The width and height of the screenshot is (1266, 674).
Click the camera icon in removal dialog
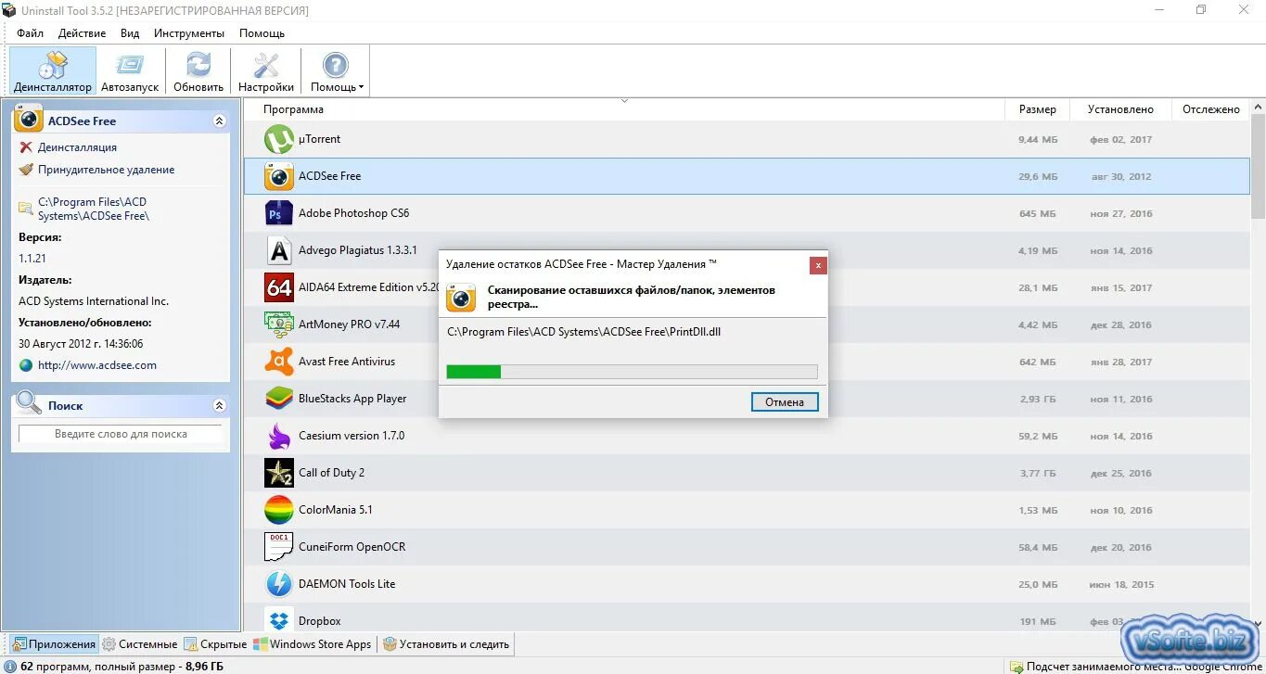point(461,298)
